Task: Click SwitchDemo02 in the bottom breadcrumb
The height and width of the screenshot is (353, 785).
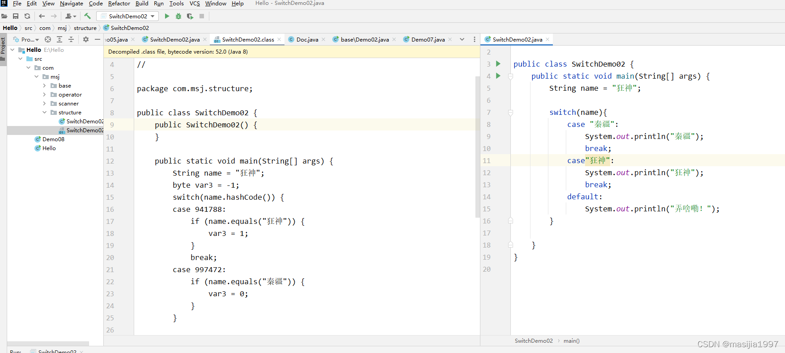Action: click(534, 341)
